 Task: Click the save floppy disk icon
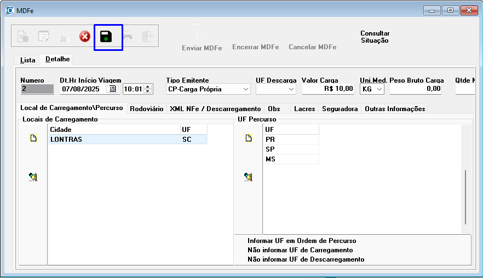[x=106, y=37]
